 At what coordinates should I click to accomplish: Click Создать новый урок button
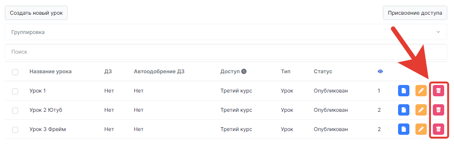[x=36, y=12]
